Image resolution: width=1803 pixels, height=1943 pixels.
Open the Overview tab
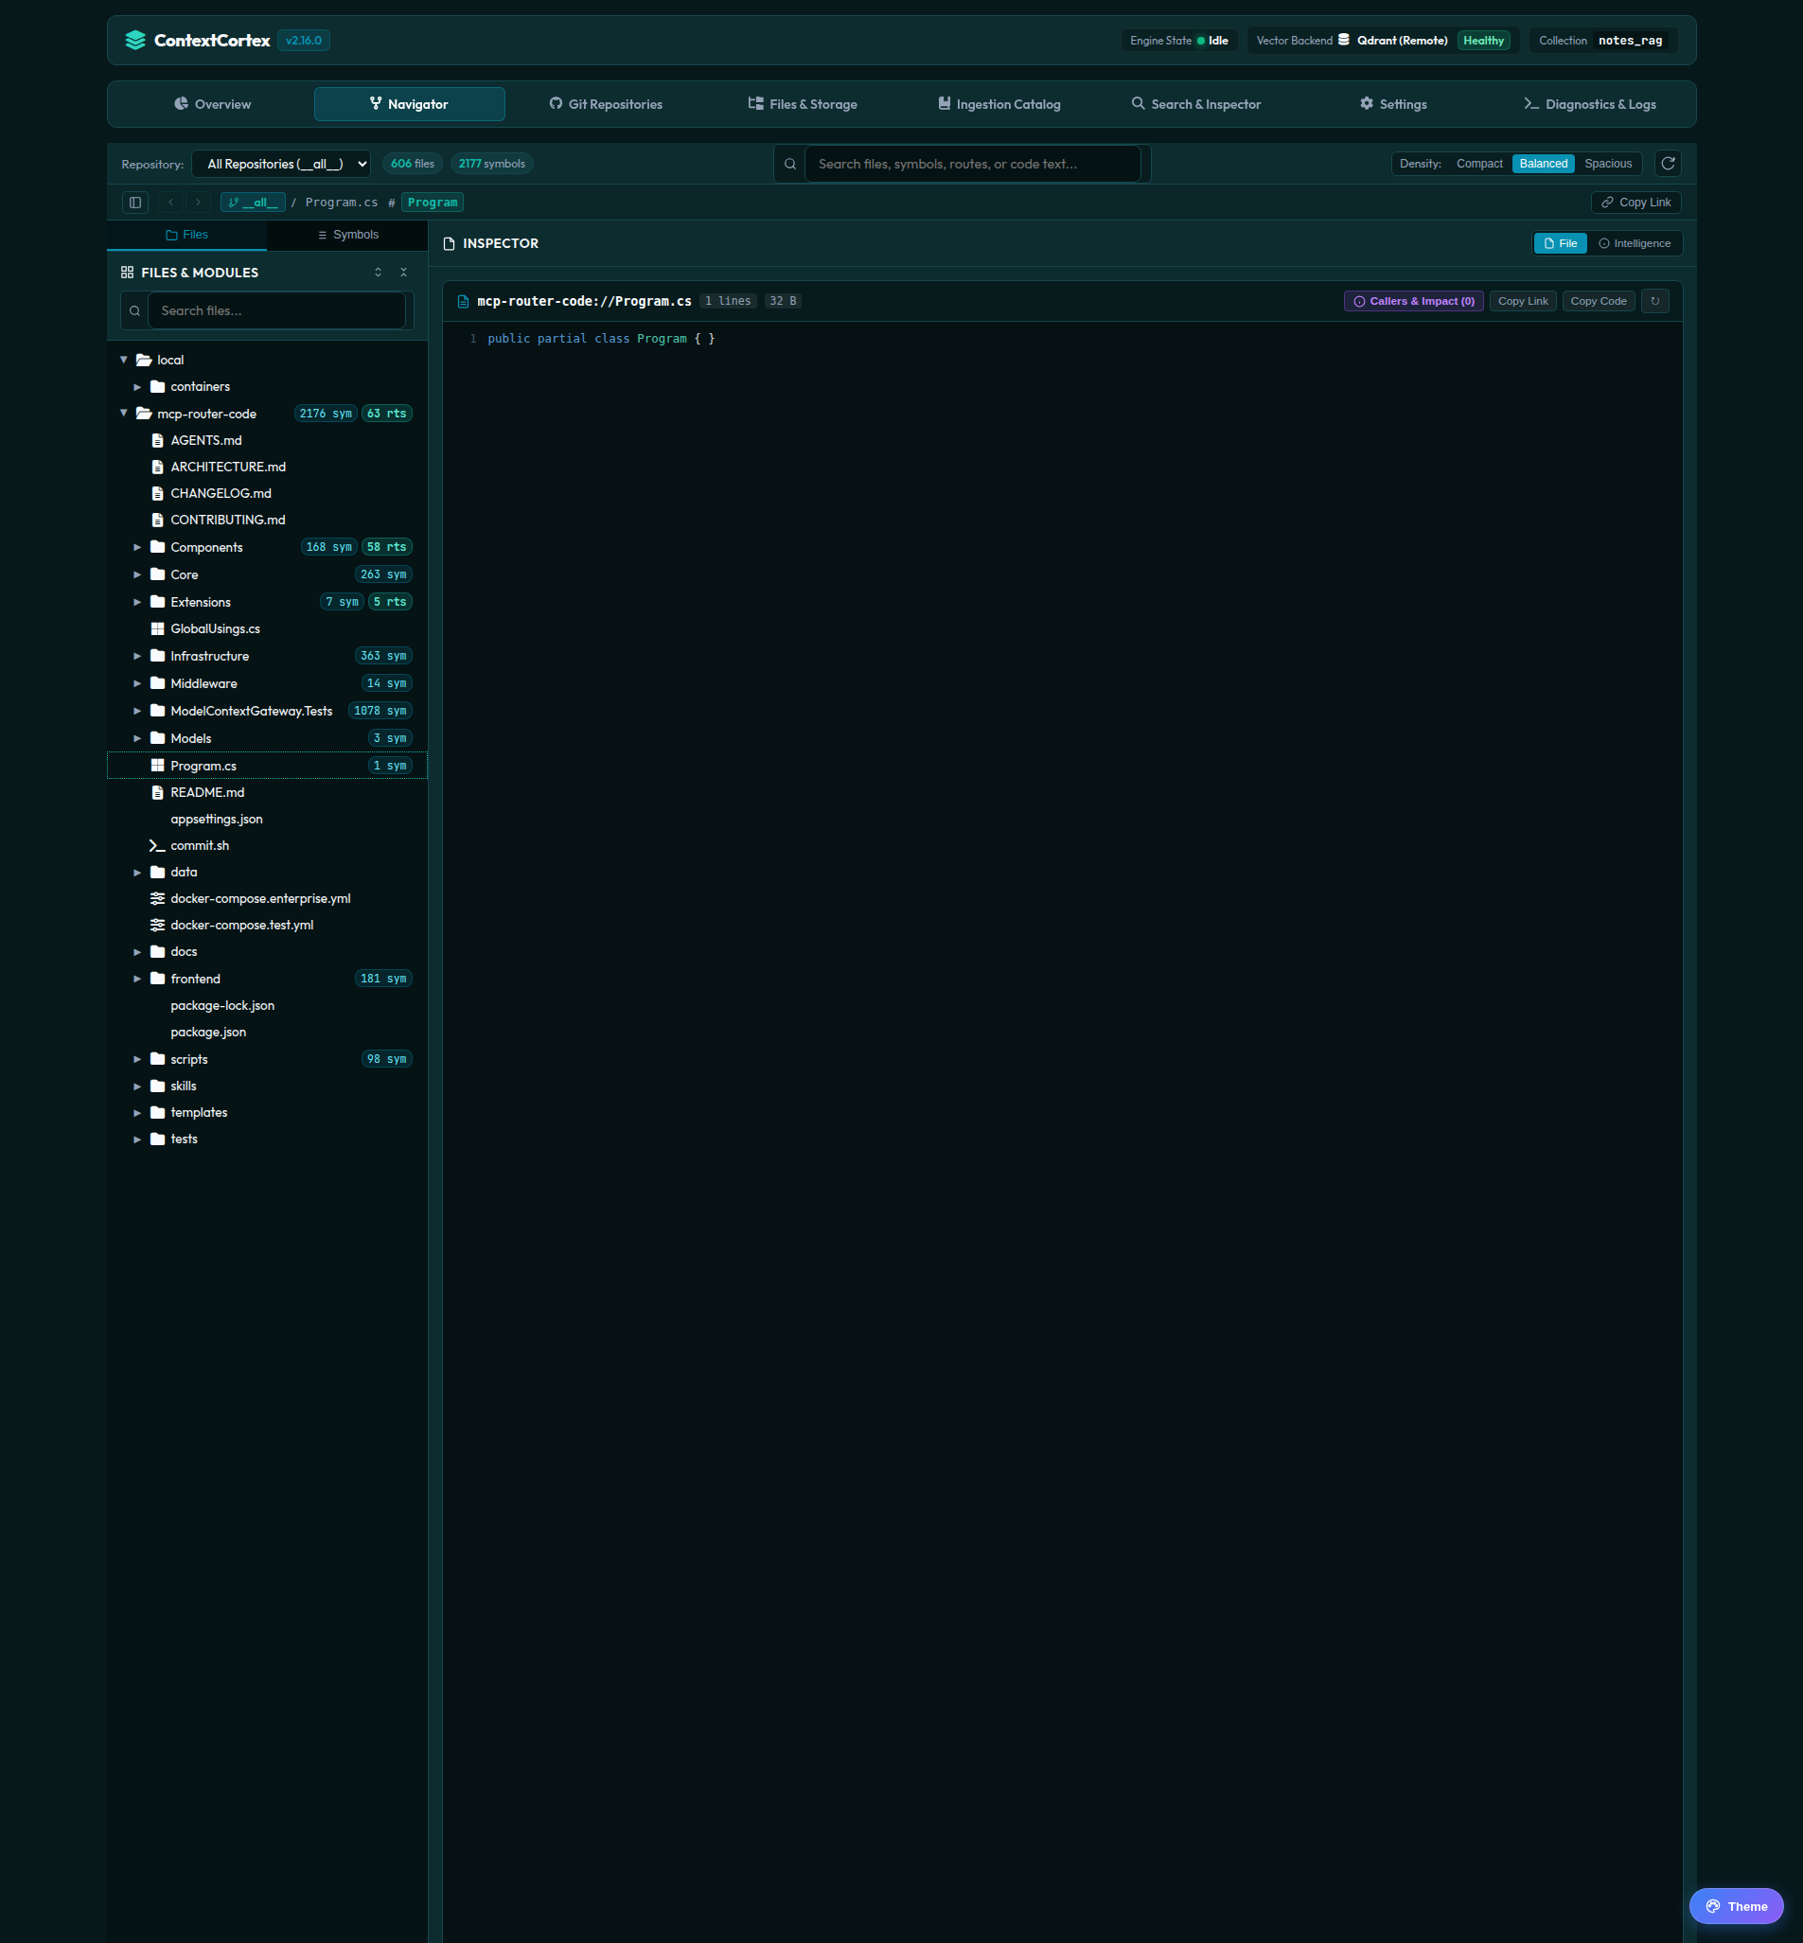click(213, 104)
